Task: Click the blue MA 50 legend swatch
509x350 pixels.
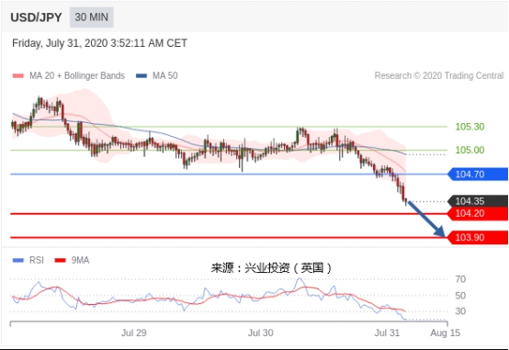Action: click(141, 75)
